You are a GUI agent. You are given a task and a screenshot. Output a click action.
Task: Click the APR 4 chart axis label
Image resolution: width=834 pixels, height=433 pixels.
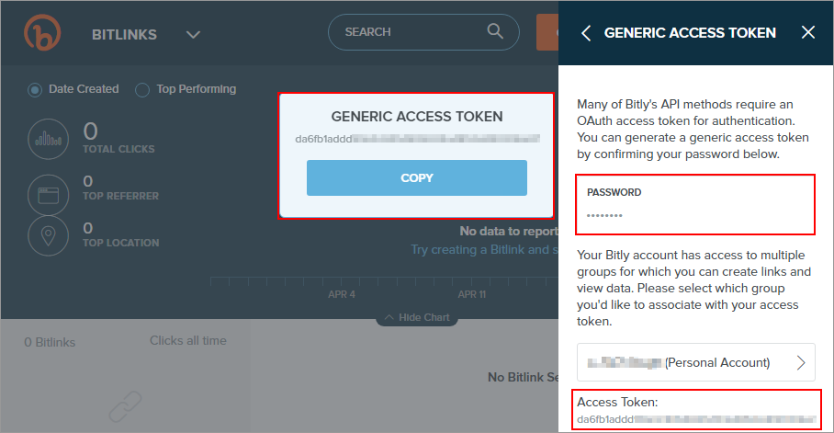(342, 294)
